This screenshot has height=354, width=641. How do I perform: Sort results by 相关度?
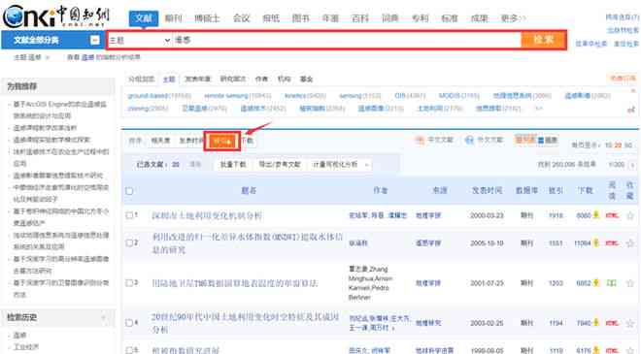160,141
